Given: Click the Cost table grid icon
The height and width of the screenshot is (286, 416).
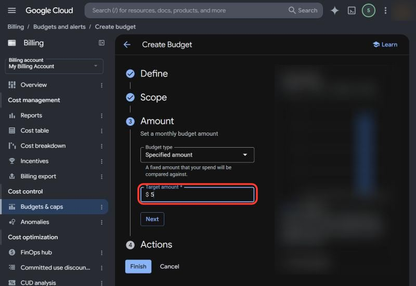Looking at the screenshot, I should [x=12, y=131].
